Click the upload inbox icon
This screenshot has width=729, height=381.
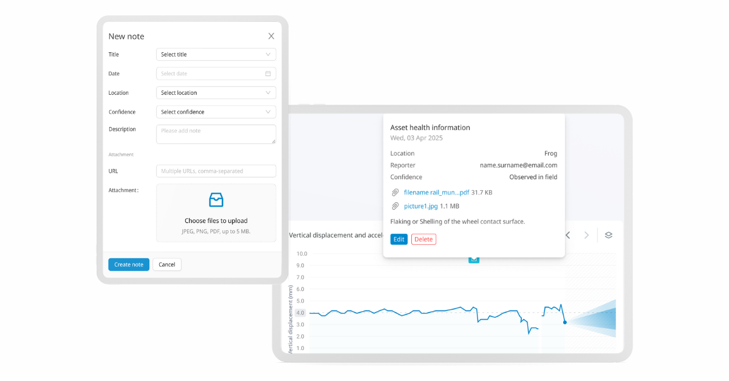[x=216, y=200]
